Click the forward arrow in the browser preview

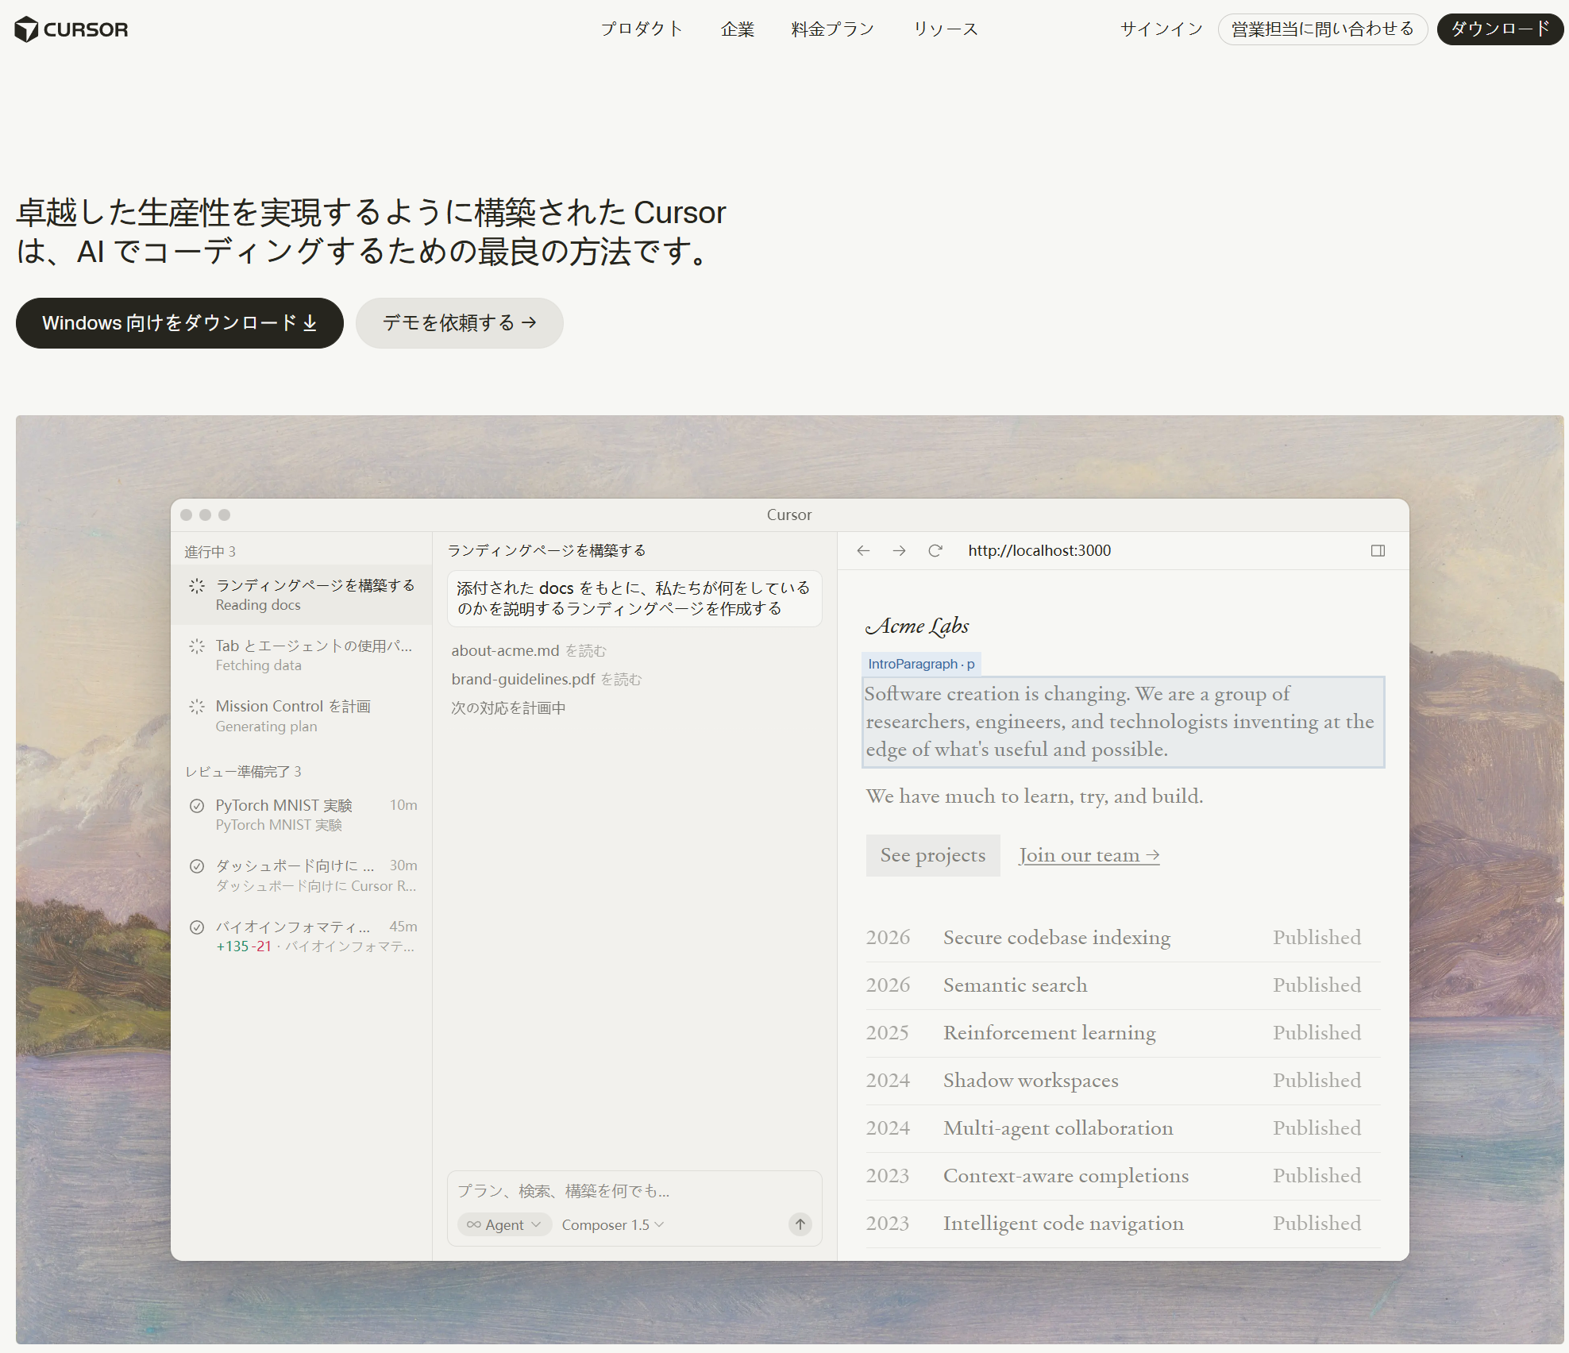900,550
